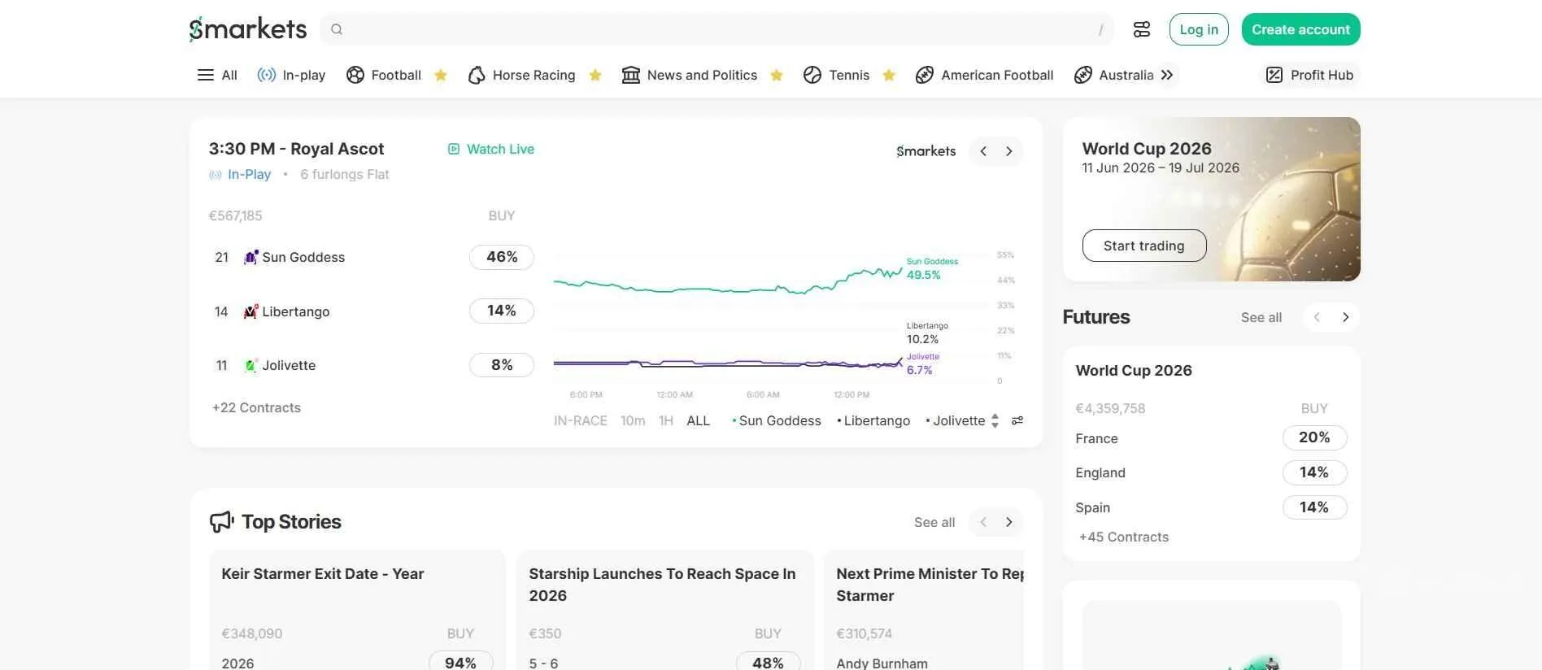Click the American Football ball icon
This screenshot has height=670, width=1542.
pos(924,75)
